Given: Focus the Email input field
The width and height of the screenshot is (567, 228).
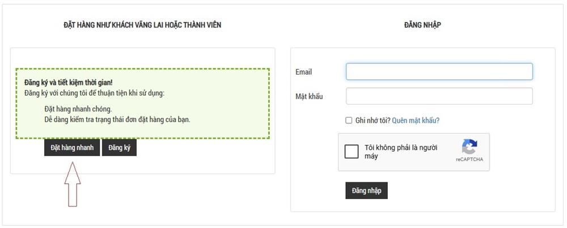Looking at the screenshot, I should 439,71.
